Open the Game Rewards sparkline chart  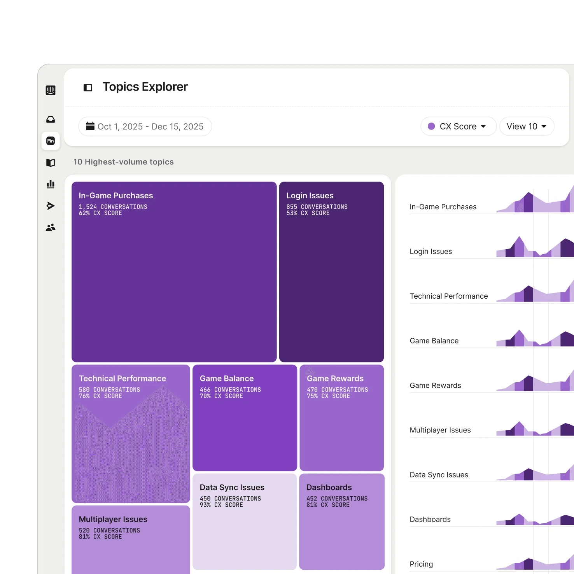pos(535,381)
